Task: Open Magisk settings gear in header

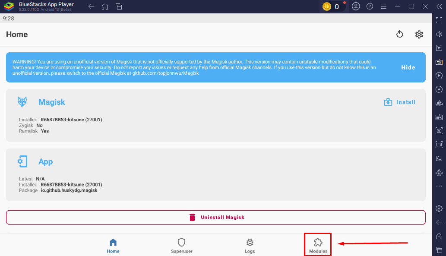Action: [419, 35]
